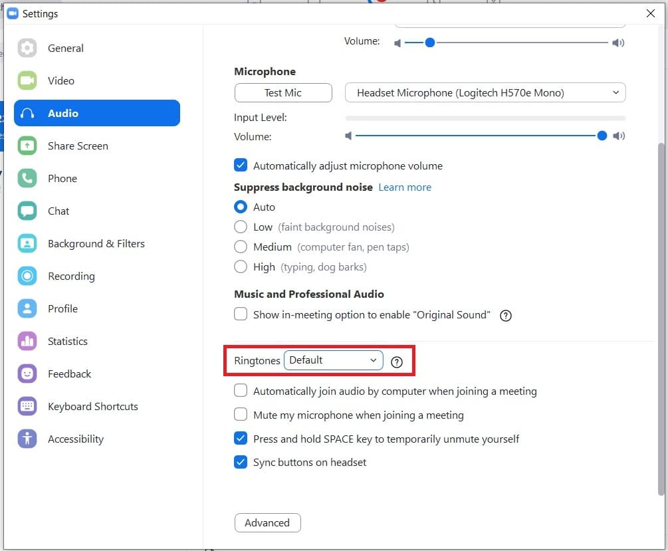The height and width of the screenshot is (551, 668).
Task: Uncheck Automatically adjust microphone volume
Action: tap(240, 165)
